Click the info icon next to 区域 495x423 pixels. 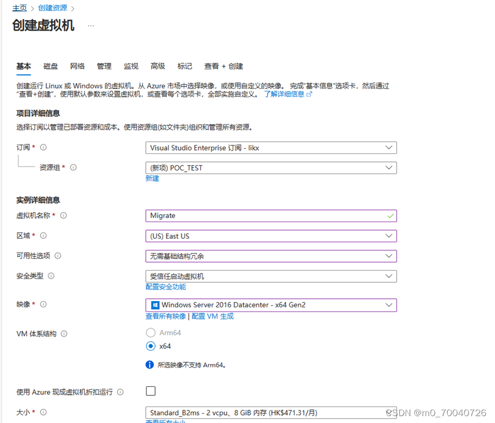point(43,235)
